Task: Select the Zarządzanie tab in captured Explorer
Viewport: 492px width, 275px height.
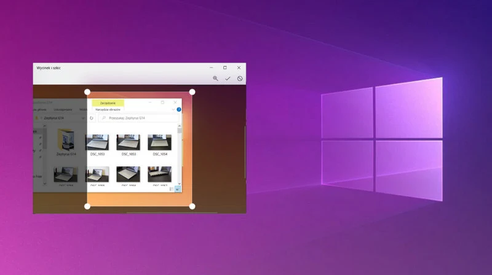Action: 108,103
